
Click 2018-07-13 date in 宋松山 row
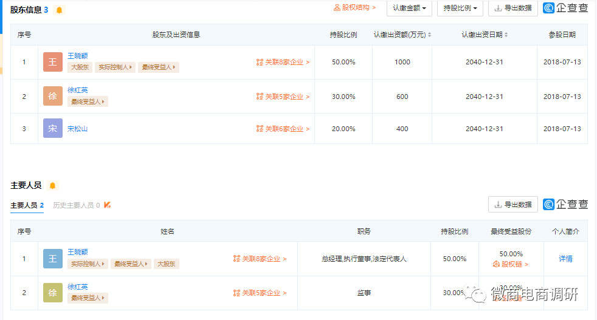[562, 129]
